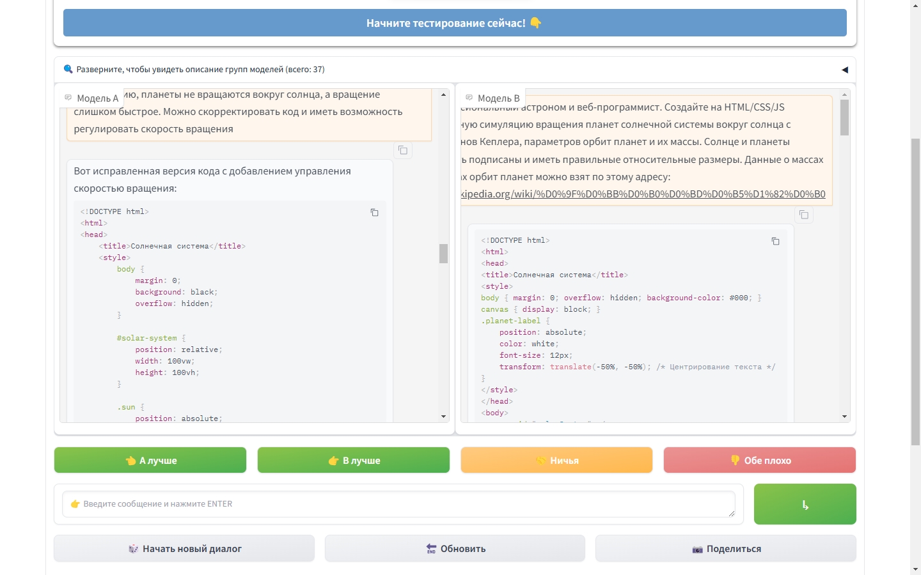Copy Model A code block contents
The width and height of the screenshot is (921, 575).
(x=375, y=213)
